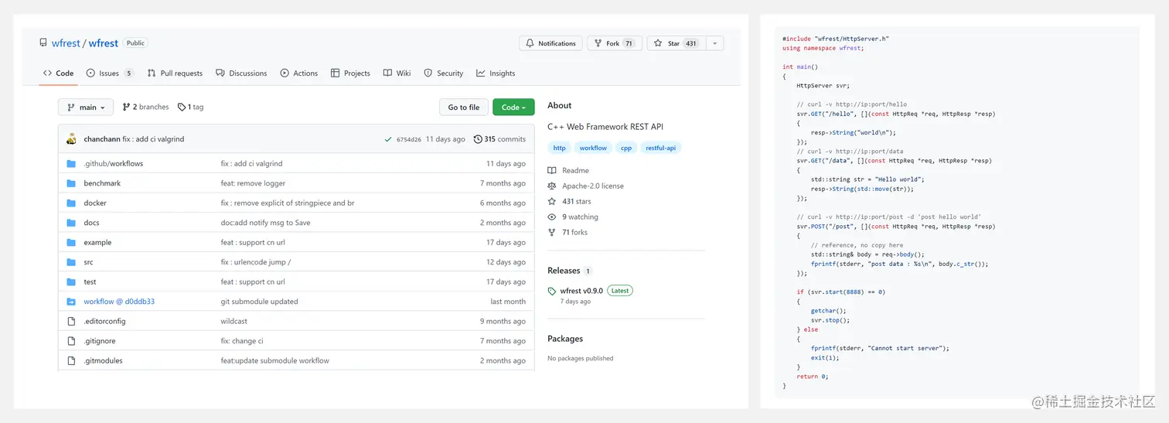Screen dimensions: 1169x423
Task: Go to the Actions tab
Action: click(x=299, y=73)
